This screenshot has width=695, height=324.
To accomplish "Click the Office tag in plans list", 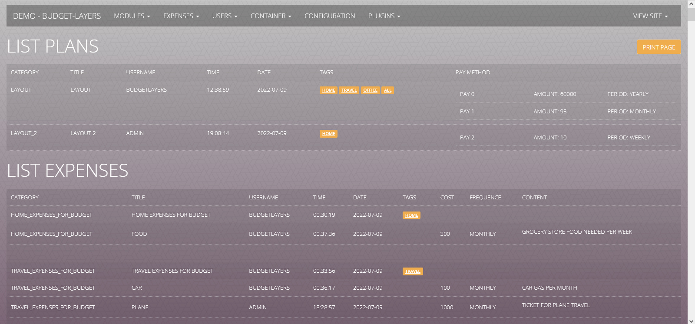I will [x=370, y=90].
